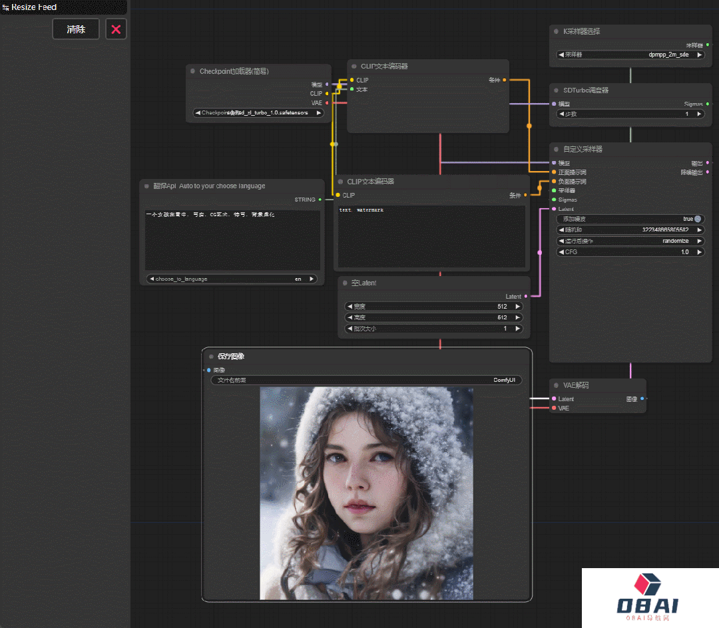Increase CFG value with right arrow
This screenshot has height=628, width=719.
point(700,252)
